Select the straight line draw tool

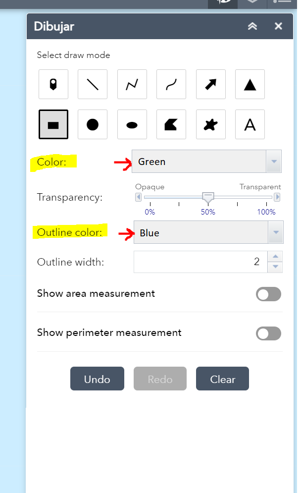(93, 85)
